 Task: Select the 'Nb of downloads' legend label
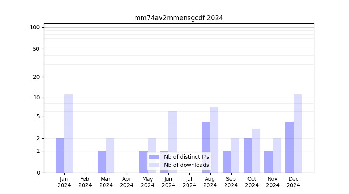click(x=186, y=165)
